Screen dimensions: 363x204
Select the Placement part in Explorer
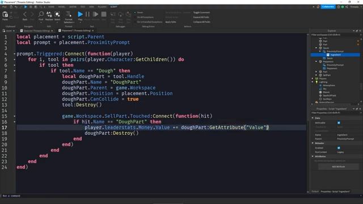point(328,62)
